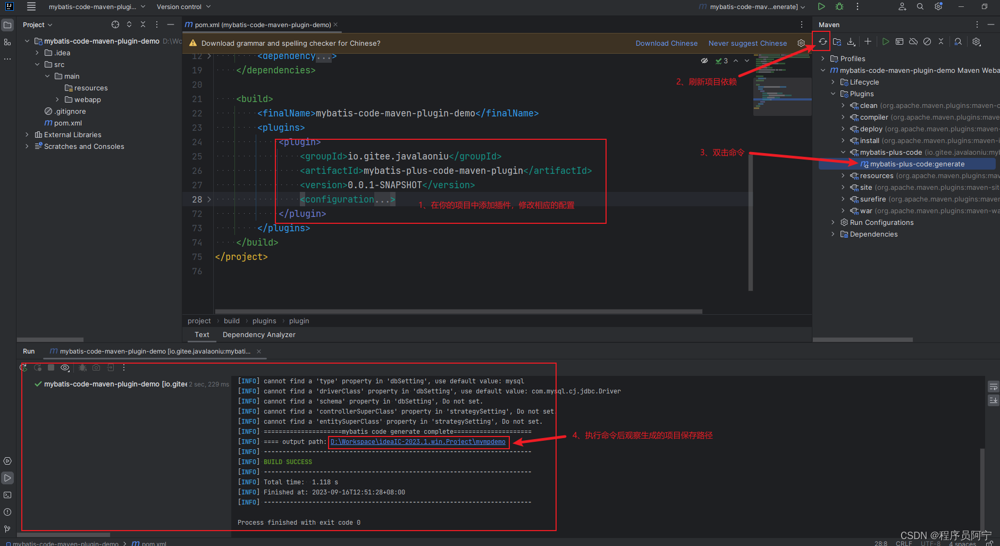This screenshot has height=546, width=1000.
Task: Run Maven build with green play icon
Action: tap(885, 41)
